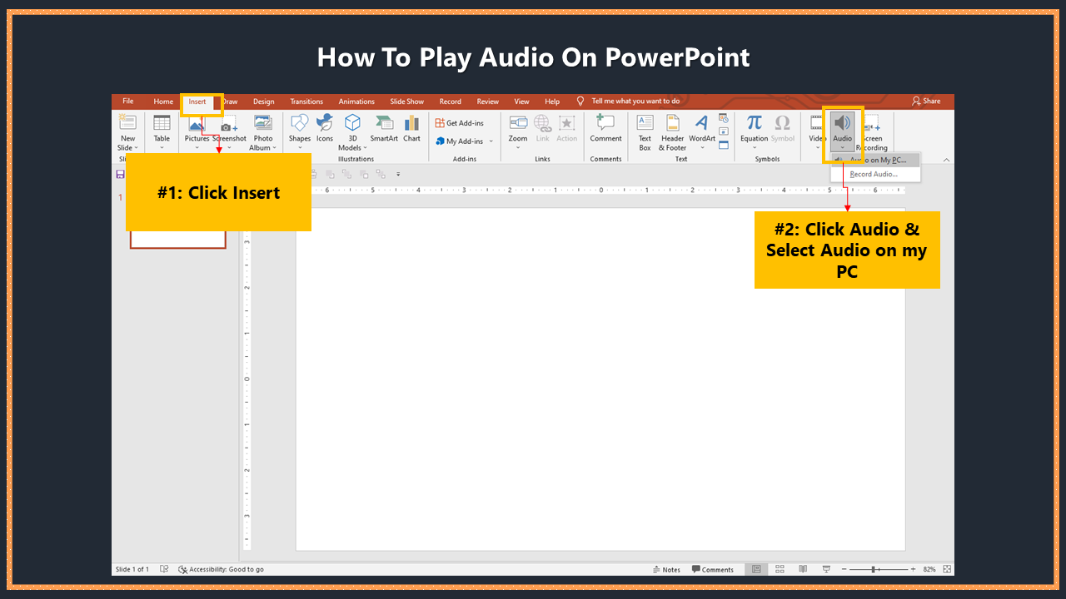The height and width of the screenshot is (599, 1066).
Task: Add a Comment from the ribbon
Action: [x=605, y=129]
